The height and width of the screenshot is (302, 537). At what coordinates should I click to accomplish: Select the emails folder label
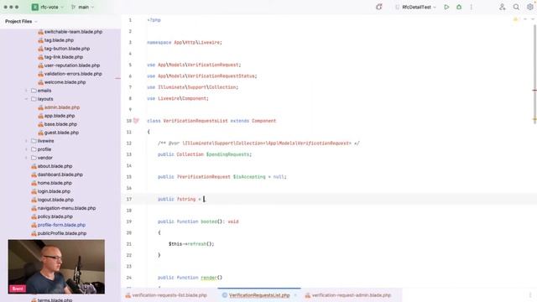pyautogui.click(x=44, y=91)
